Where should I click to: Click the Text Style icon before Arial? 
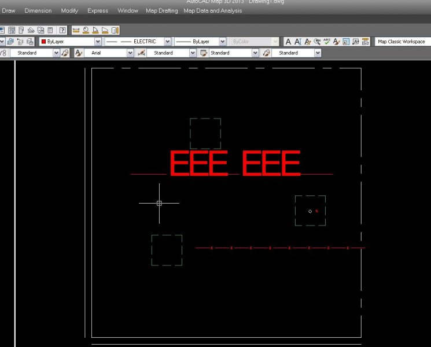point(79,53)
